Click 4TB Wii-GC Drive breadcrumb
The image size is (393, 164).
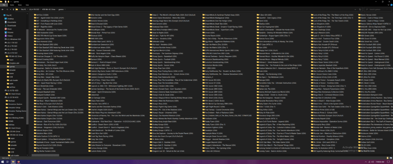tap(49, 10)
